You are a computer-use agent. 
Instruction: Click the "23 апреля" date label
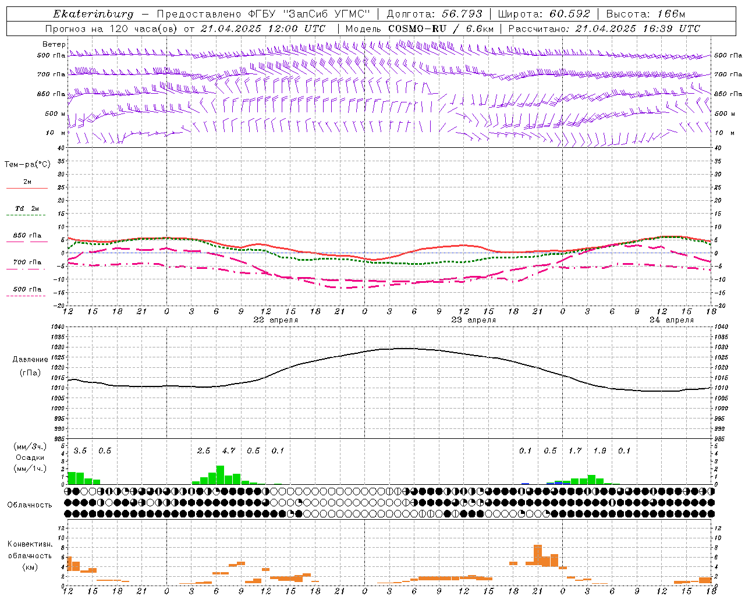[473, 320]
